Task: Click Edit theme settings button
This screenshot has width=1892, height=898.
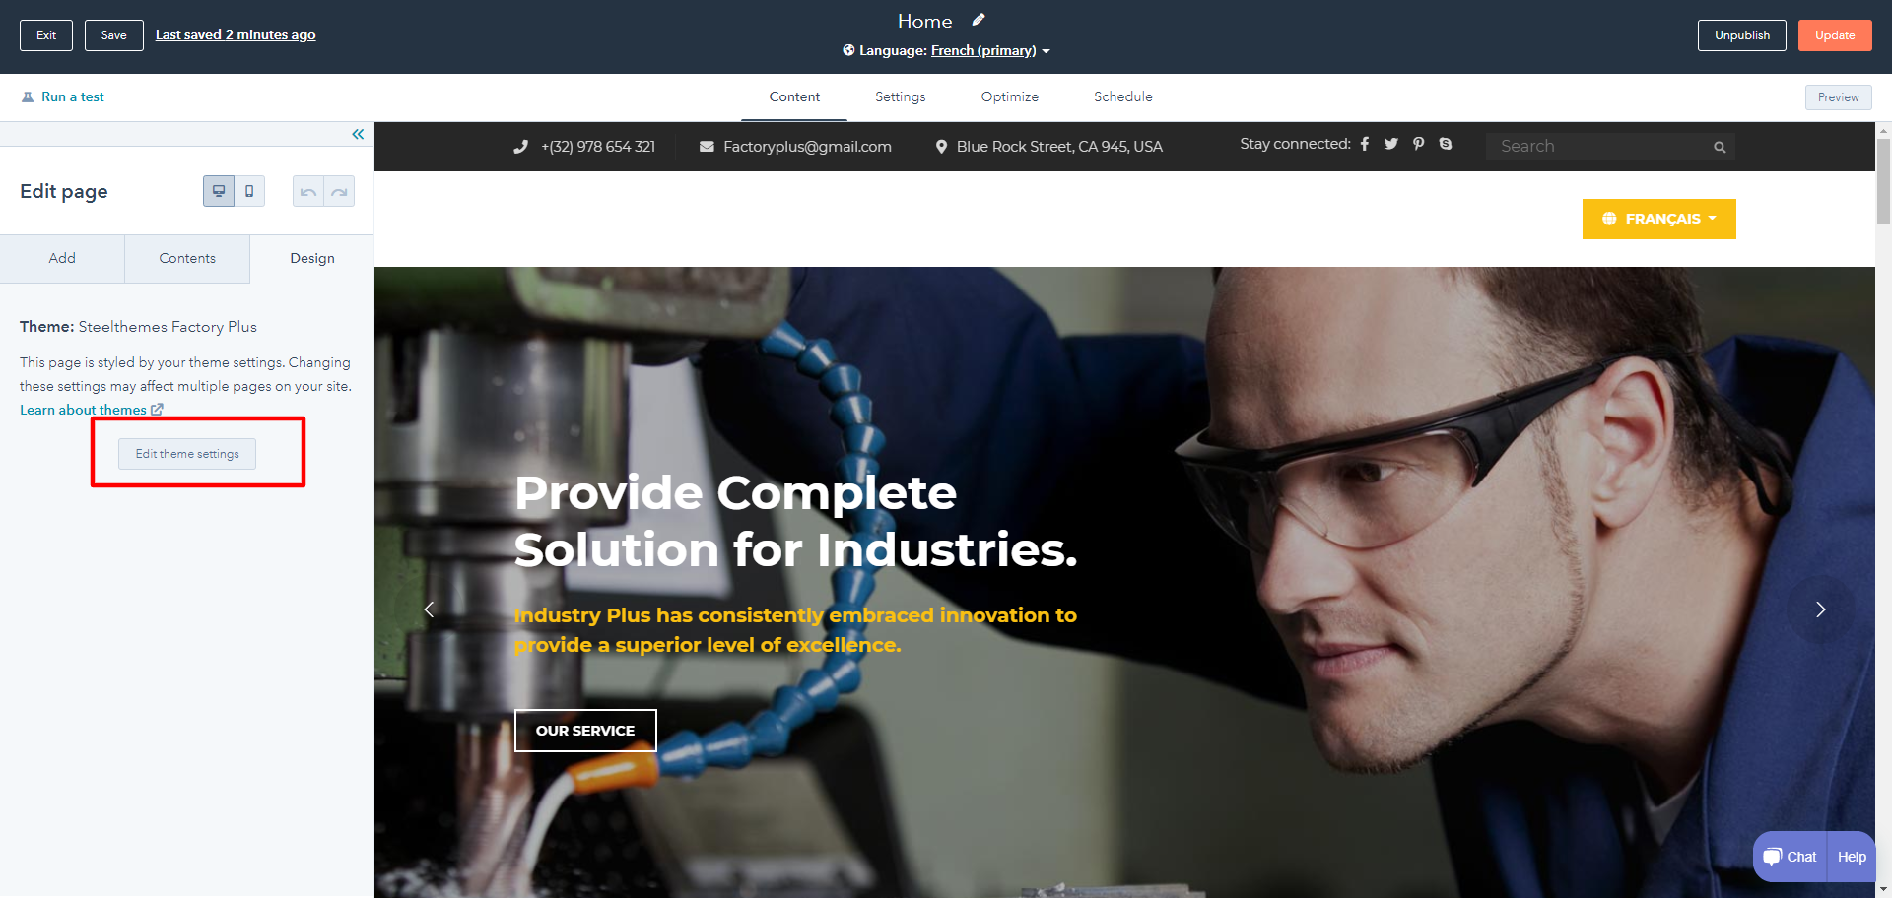Action: coord(187,454)
